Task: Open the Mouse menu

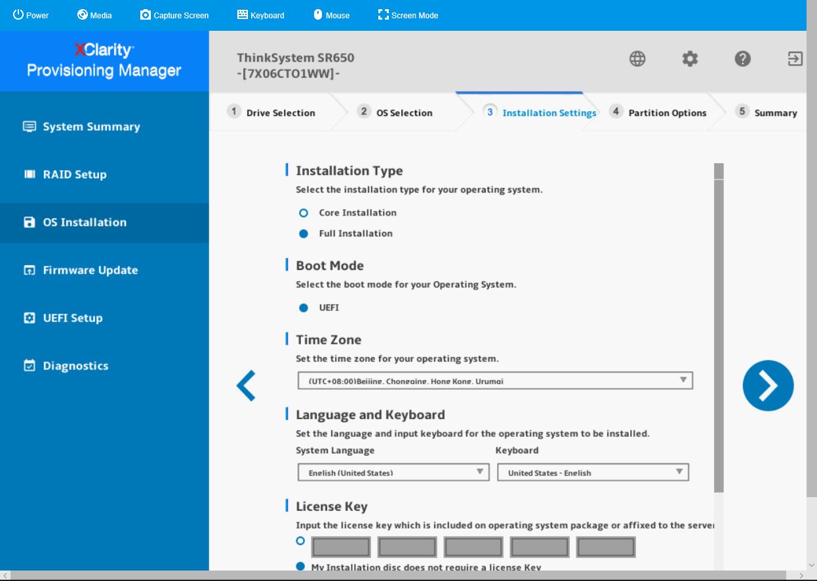Action: tap(331, 15)
